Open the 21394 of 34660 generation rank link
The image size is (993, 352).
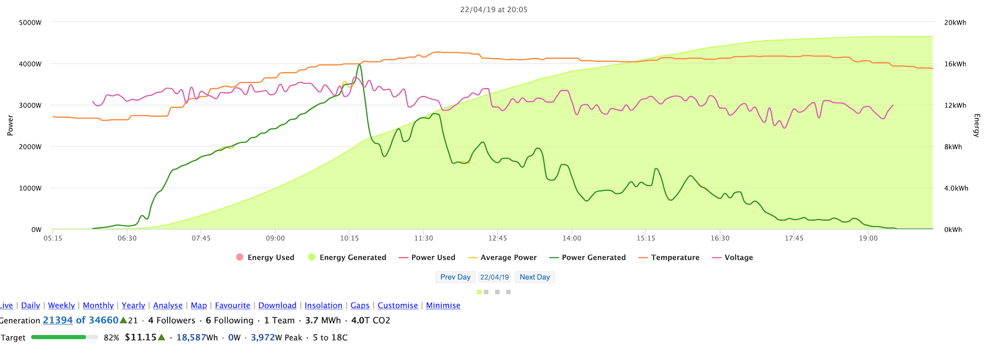pos(81,320)
